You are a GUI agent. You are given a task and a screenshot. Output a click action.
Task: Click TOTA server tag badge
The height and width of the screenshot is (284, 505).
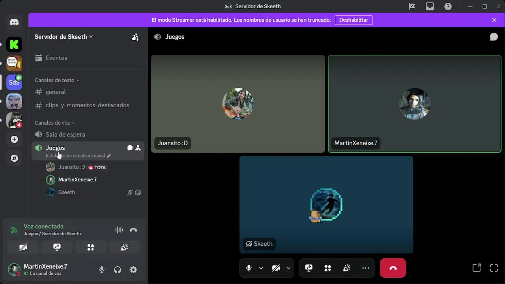(97, 167)
